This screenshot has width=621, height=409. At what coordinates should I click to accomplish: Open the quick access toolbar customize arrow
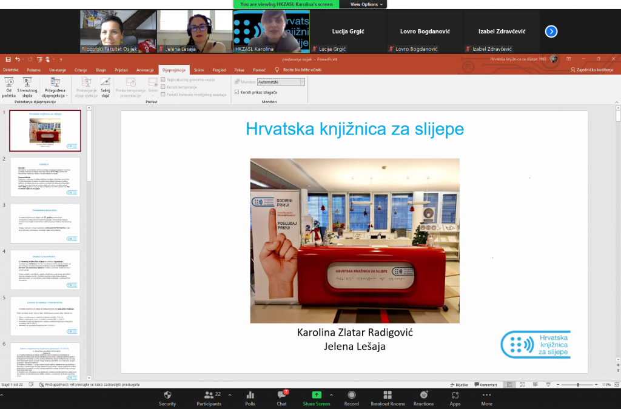(x=61, y=59)
